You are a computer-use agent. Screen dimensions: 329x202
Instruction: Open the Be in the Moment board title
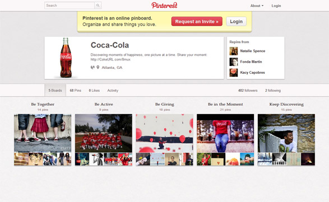click(225, 104)
